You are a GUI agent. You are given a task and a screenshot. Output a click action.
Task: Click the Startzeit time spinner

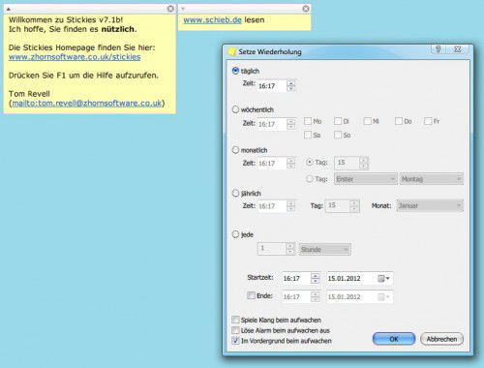click(x=316, y=278)
